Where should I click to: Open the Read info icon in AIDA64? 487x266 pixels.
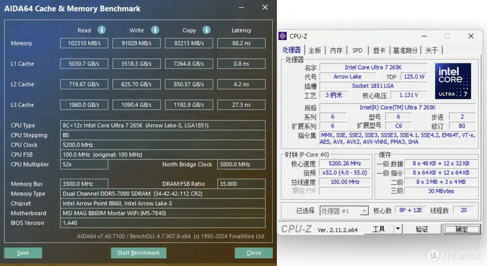click(x=101, y=30)
